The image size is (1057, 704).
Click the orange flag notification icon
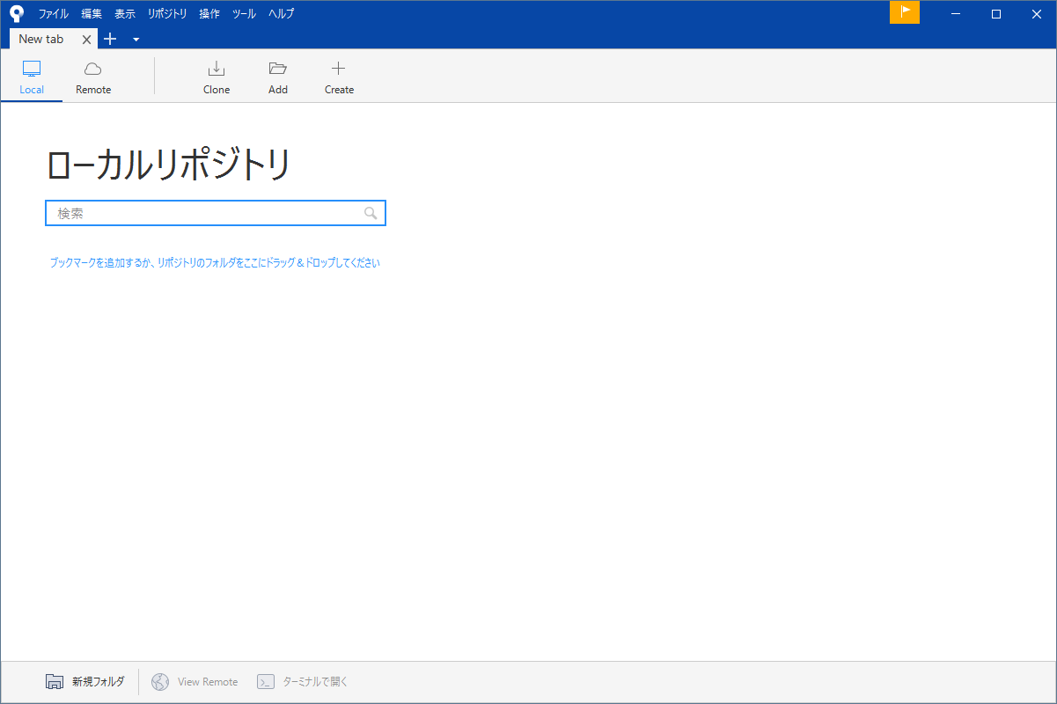tap(905, 12)
